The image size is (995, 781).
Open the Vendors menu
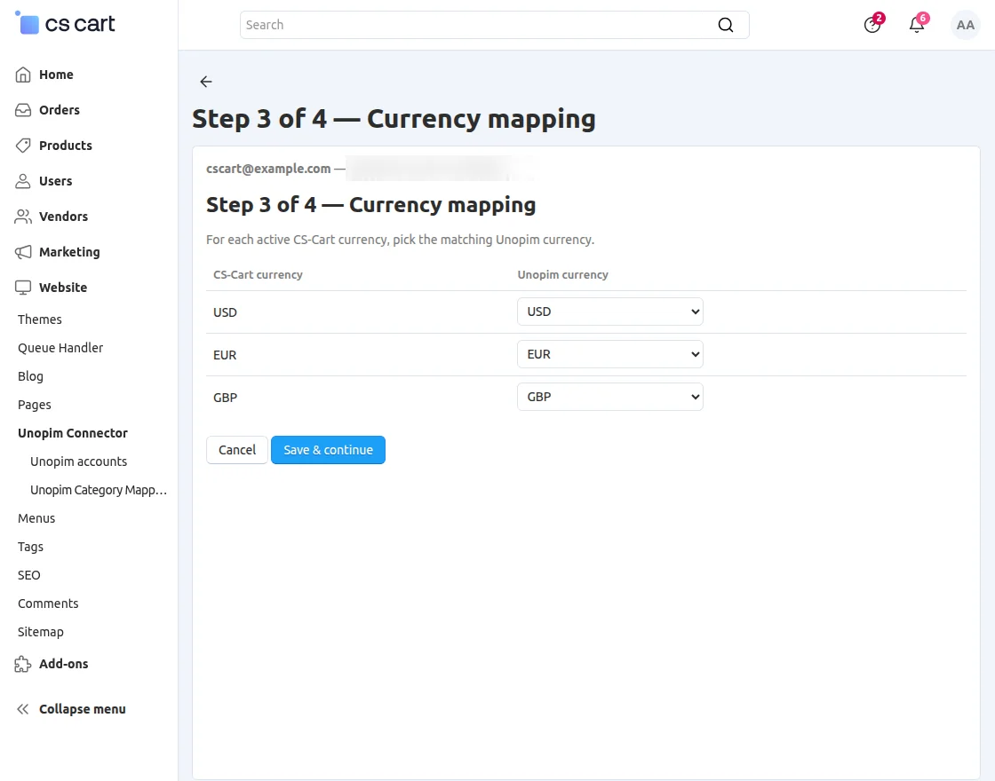[x=63, y=217]
